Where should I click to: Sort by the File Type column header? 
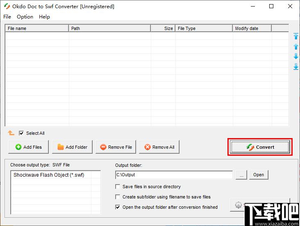click(x=204, y=28)
